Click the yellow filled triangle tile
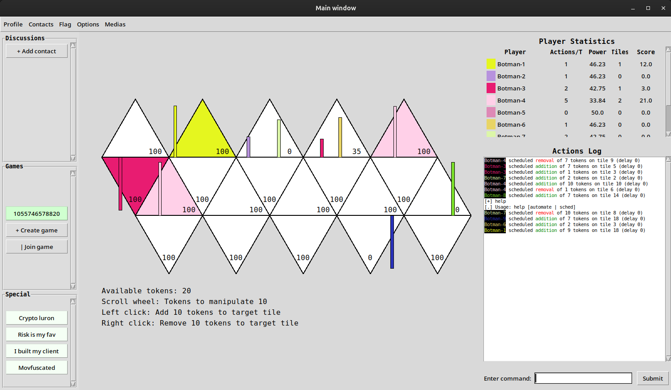The height and width of the screenshot is (390, 671). 203,137
